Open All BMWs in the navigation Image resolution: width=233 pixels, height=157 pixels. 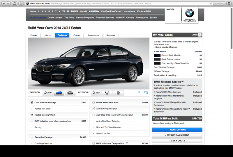[x=94, y=11]
